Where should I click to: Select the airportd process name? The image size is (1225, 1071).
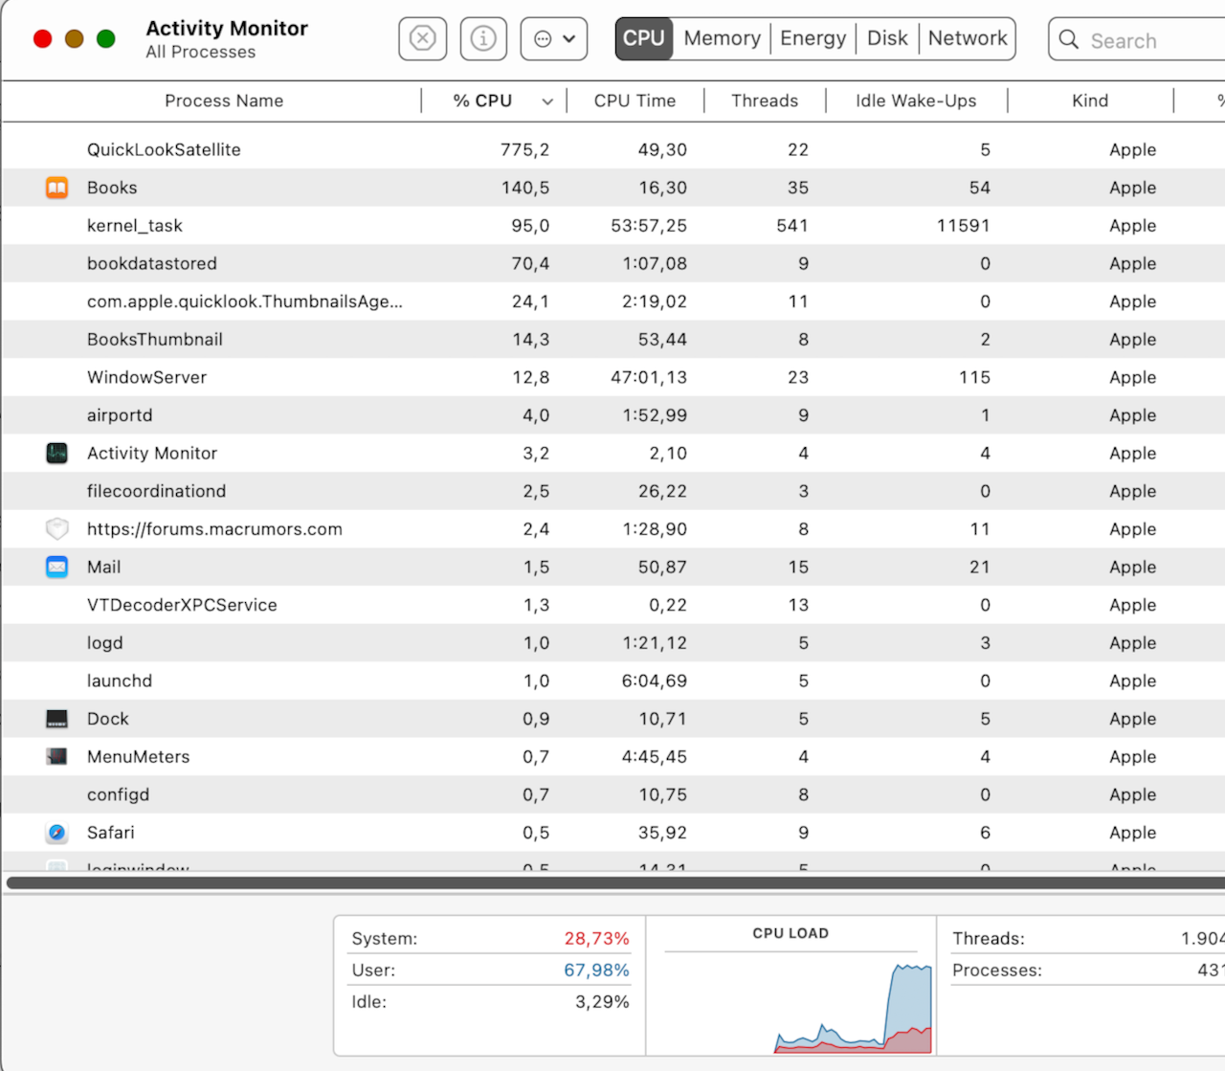[x=120, y=415]
